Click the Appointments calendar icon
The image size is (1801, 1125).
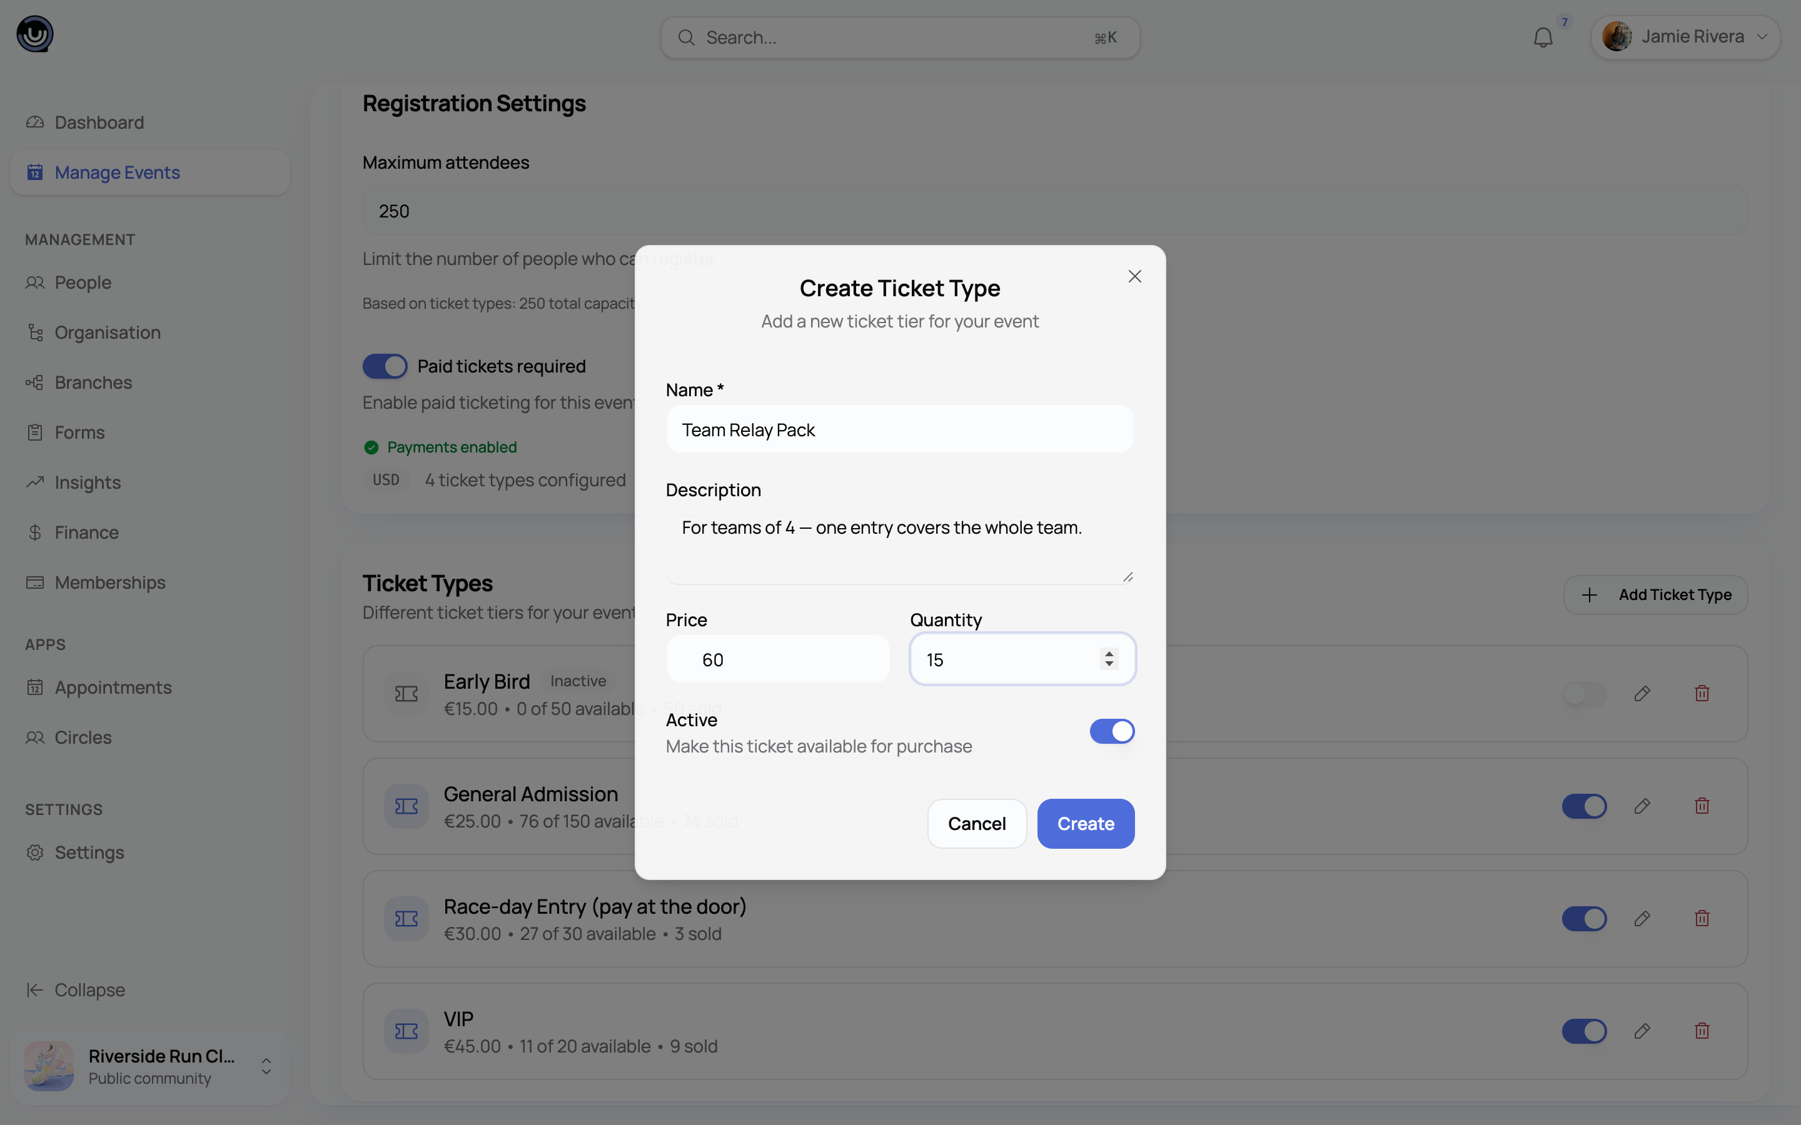pyautogui.click(x=35, y=687)
